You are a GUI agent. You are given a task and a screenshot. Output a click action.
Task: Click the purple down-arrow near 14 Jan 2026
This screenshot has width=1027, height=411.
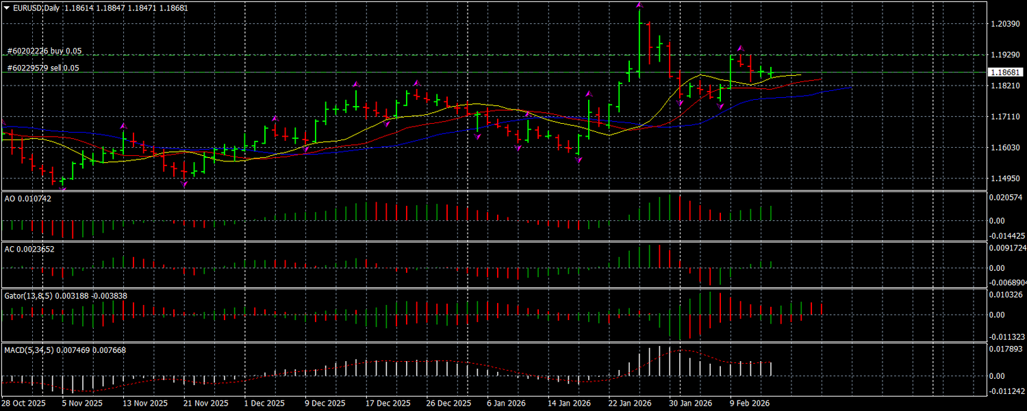[579, 161]
